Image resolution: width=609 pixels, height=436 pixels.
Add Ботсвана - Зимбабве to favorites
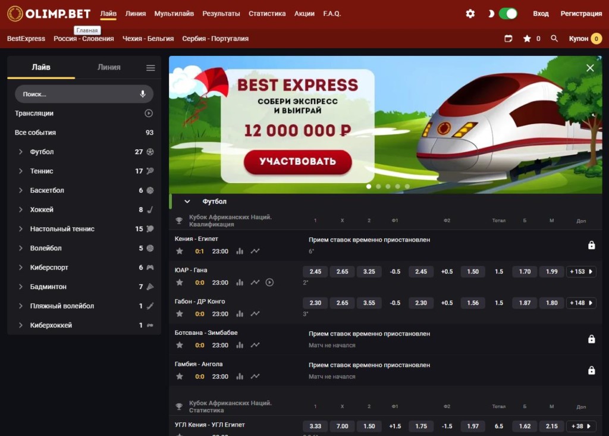point(180,345)
